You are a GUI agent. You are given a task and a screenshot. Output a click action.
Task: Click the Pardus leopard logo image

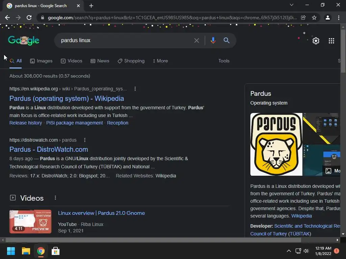click(x=276, y=144)
